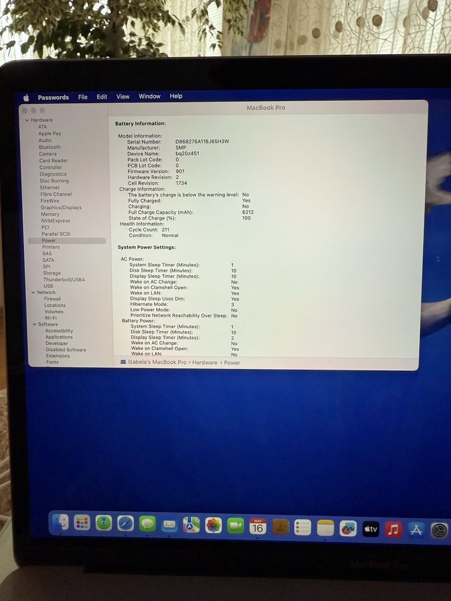This screenshot has width=451, height=601.
Task: Launch Find My from the Dock
Action: tap(103, 522)
